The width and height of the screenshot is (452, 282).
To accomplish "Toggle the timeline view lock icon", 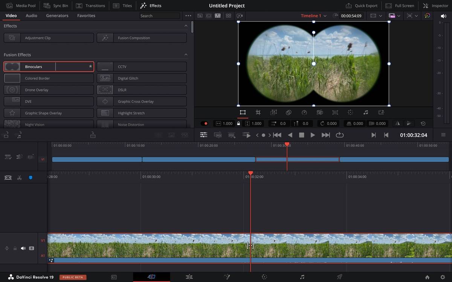I will tap(8, 177).
